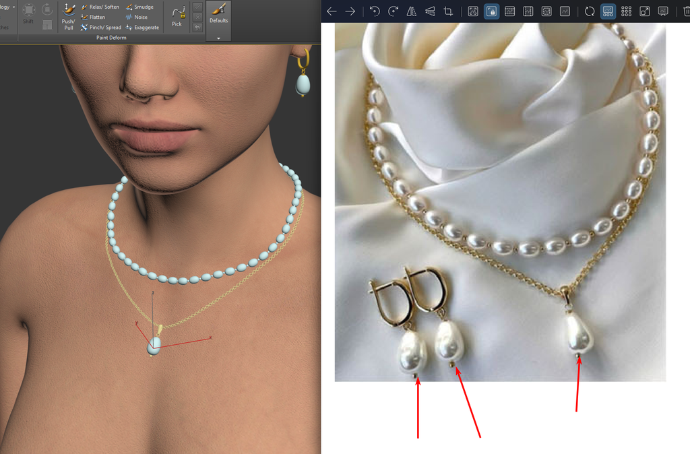
Task: Select the Push/Pull paint deform tool
Action: pyautogui.click(x=68, y=17)
